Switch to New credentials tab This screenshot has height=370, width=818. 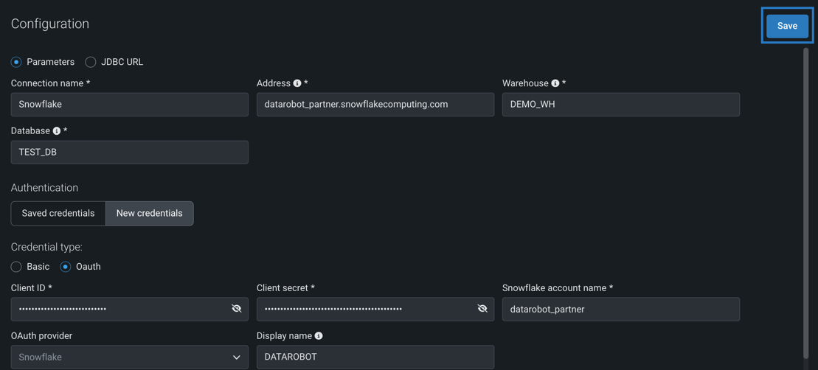click(150, 214)
